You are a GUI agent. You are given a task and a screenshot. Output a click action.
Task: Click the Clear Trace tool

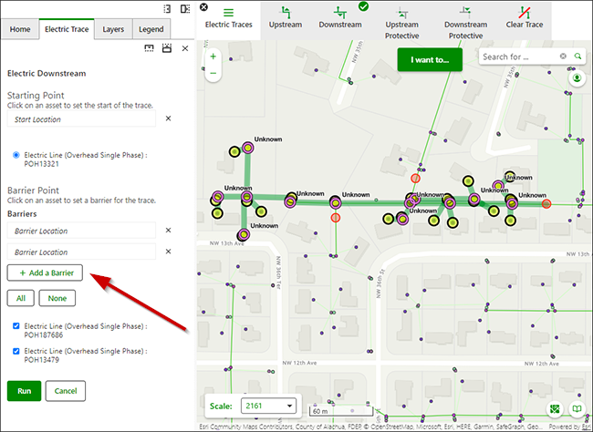tap(526, 17)
